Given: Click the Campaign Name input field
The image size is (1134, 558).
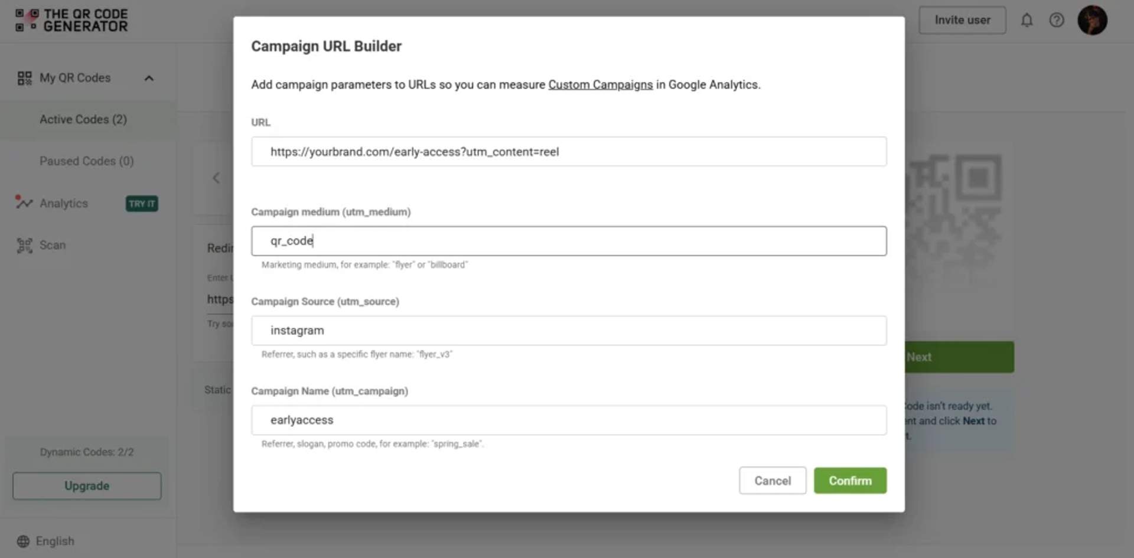Looking at the screenshot, I should [x=569, y=420].
